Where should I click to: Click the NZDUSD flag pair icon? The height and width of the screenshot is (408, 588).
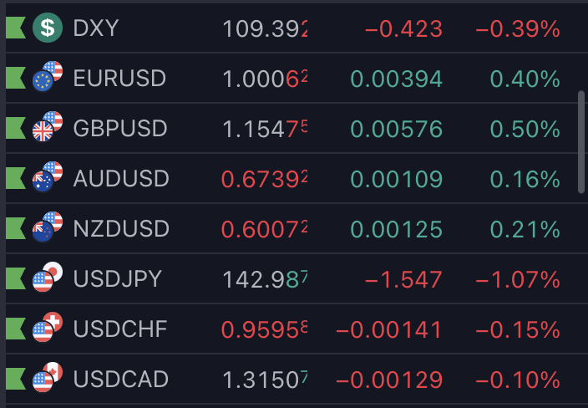pyautogui.click(x=48, y=227)
